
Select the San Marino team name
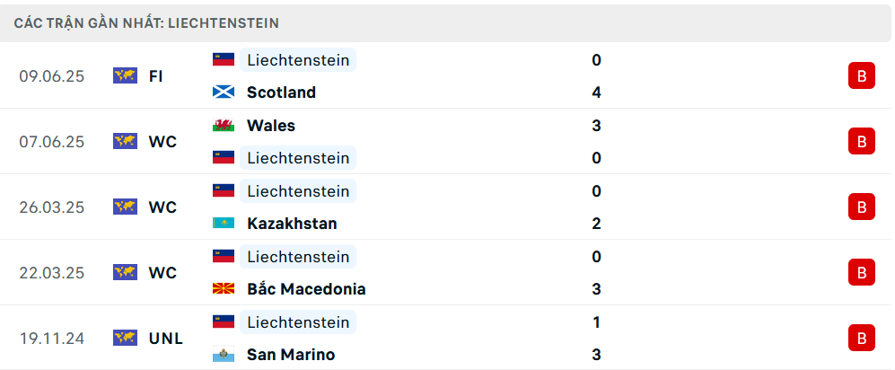point(290,355)
